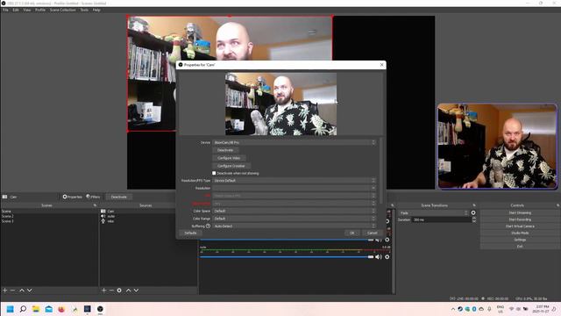Viewport: 561px width, 316px height.
Task: Move scene down in Scenes list
Action: coord(30,291)
